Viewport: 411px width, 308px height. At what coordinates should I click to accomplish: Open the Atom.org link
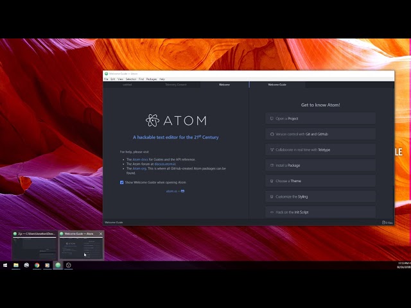click(139, 169)
